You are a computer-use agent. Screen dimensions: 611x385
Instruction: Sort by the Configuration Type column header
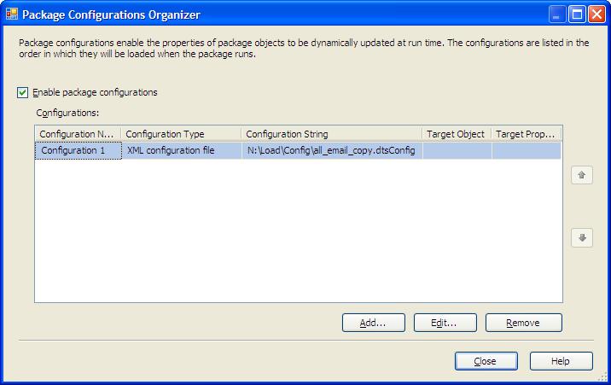tap(180, 134)
